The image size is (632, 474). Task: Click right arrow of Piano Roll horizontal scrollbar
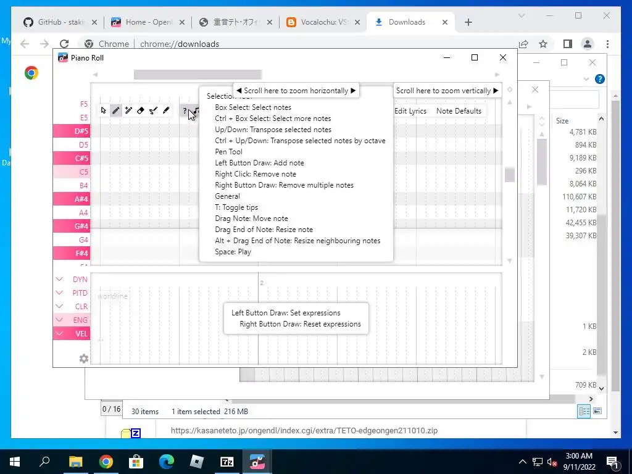497,75
